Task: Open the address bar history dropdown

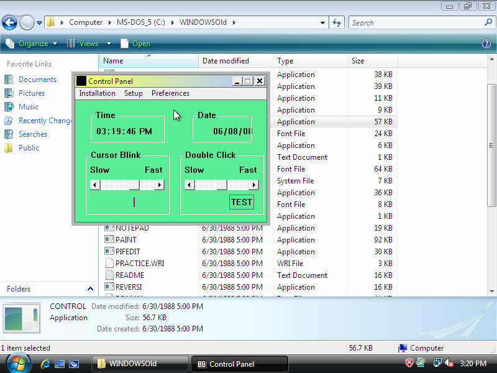Action: click(322, 23)
